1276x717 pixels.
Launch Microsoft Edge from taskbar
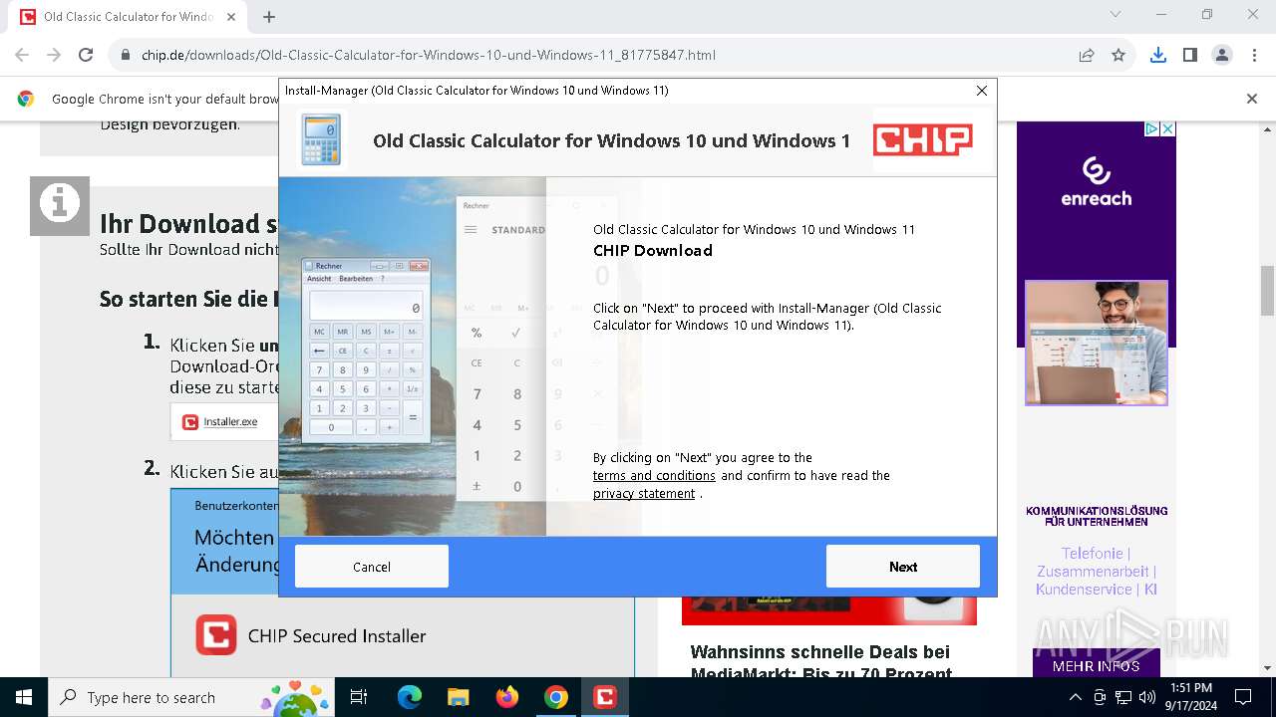pos(410,697)
